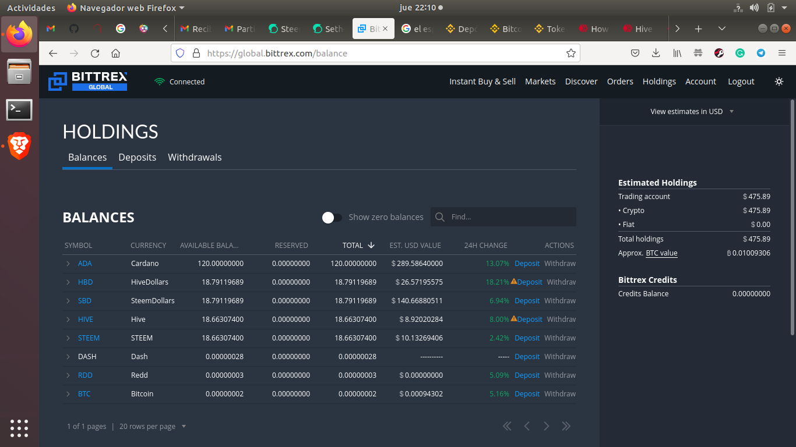Click Deposit for STEEM
Viewport: 796px width, 447px height.
click(527, 338)
